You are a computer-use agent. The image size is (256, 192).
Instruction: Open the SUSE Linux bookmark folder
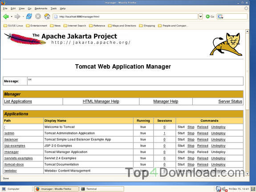(13, 26)
